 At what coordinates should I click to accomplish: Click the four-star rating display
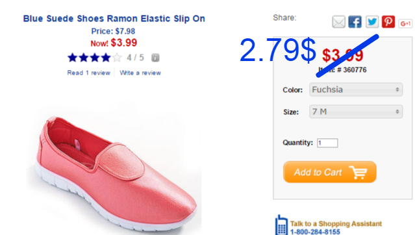click(x=94, y=57)
